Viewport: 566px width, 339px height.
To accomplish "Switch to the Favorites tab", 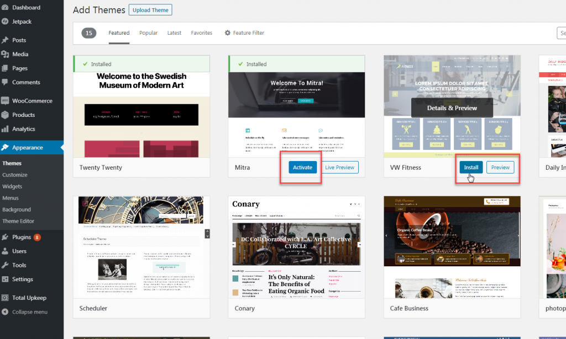I will coord(201,33).
